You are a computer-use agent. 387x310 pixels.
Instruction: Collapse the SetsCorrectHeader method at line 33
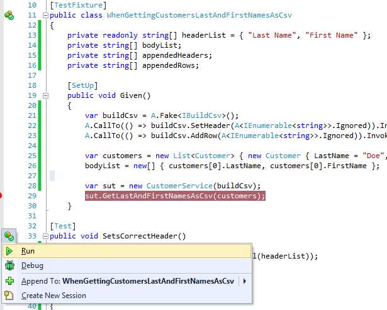[x=45, y=237]
